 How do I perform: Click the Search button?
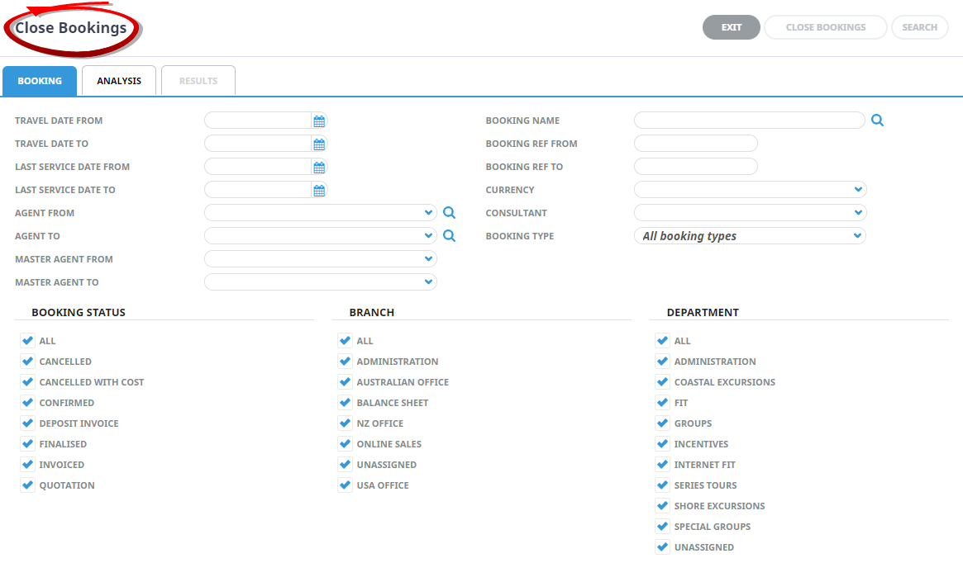[x=919, y=27]
